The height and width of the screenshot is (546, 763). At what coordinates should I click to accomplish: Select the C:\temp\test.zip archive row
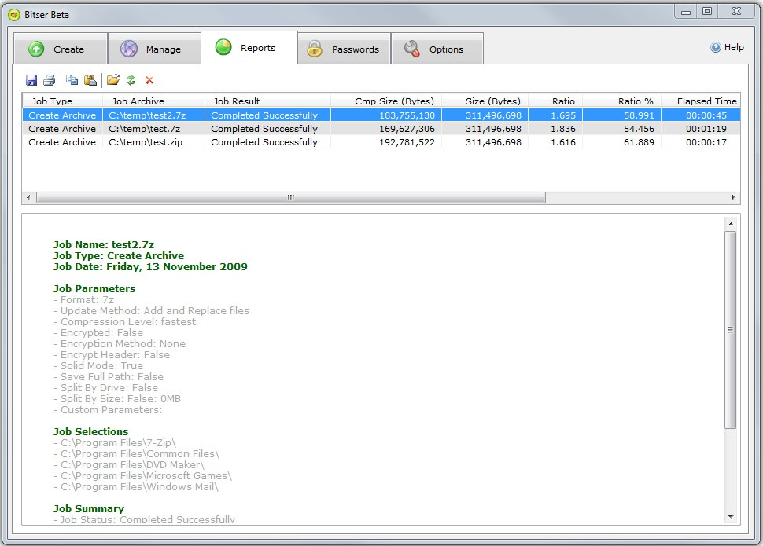tap(381, 142)
